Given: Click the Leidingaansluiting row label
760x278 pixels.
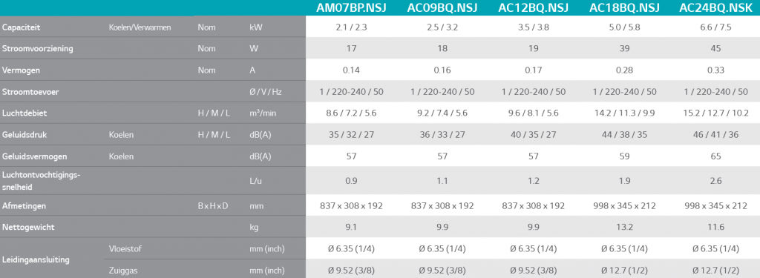Looking at the screenshot, I should point(36,259).
